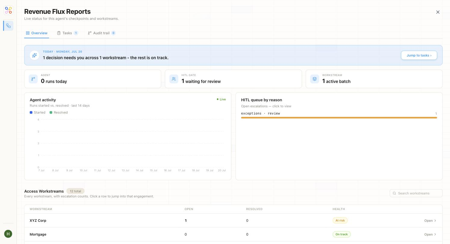Click the Tasks count badge 1
This screenshot has width=450, height=244.
76,33
